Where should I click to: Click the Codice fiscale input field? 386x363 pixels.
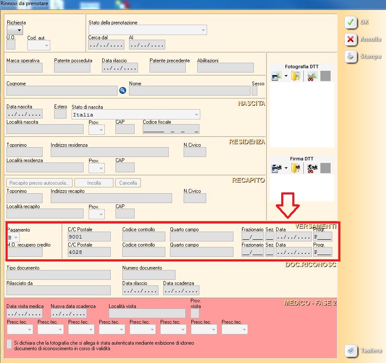(x=171, y=130)
